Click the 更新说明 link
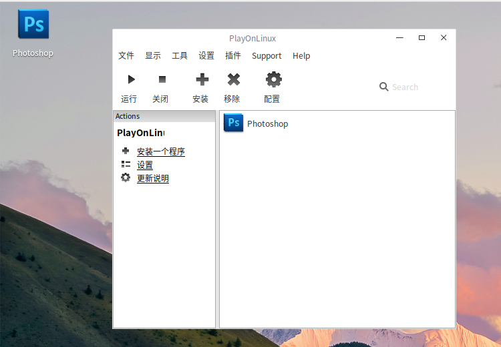This screenshot has width=501, height=347. pyautogui.click(x=153, y=178)
